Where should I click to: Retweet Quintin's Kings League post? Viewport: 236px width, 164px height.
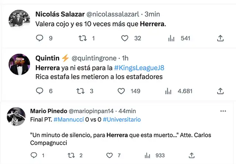80,91
